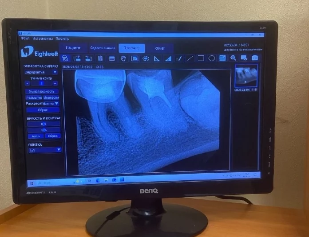
Task: Activate the magnifier zoom tool
Action: click(x=234, y=58)
